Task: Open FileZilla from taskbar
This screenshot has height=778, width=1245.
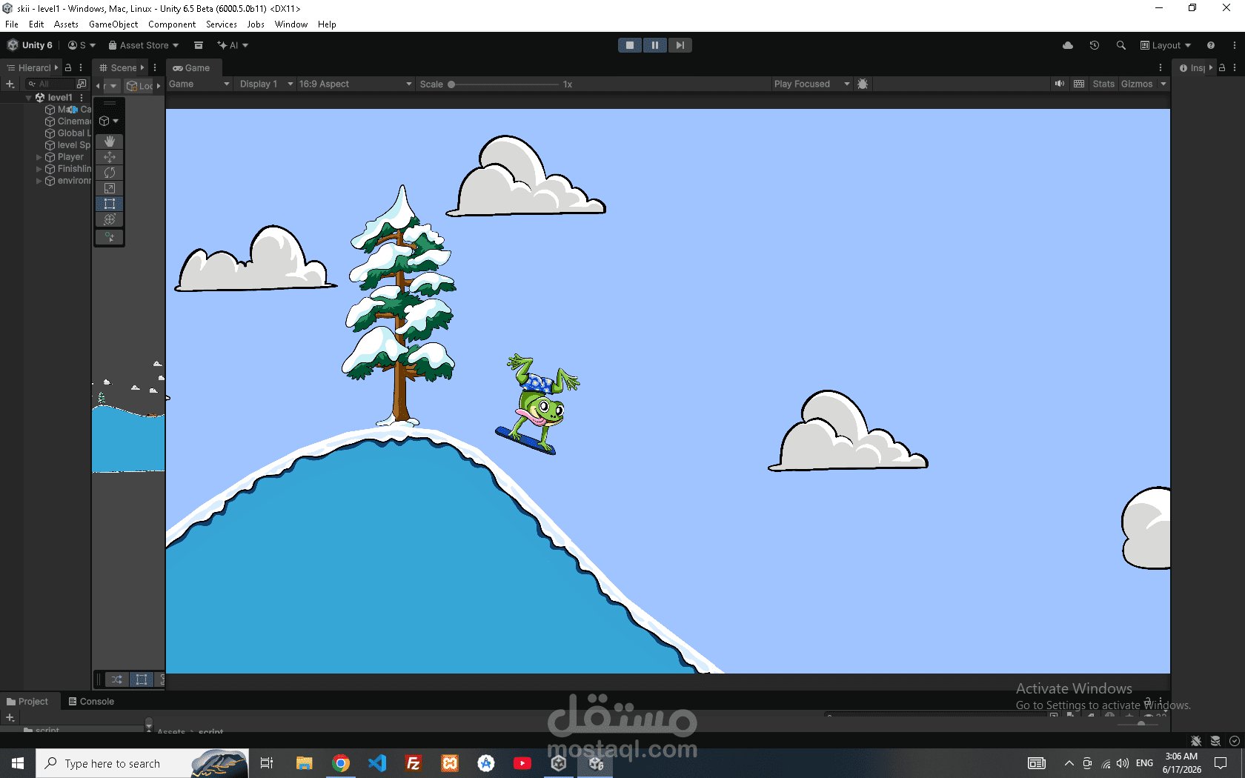Action: (414, 762)
